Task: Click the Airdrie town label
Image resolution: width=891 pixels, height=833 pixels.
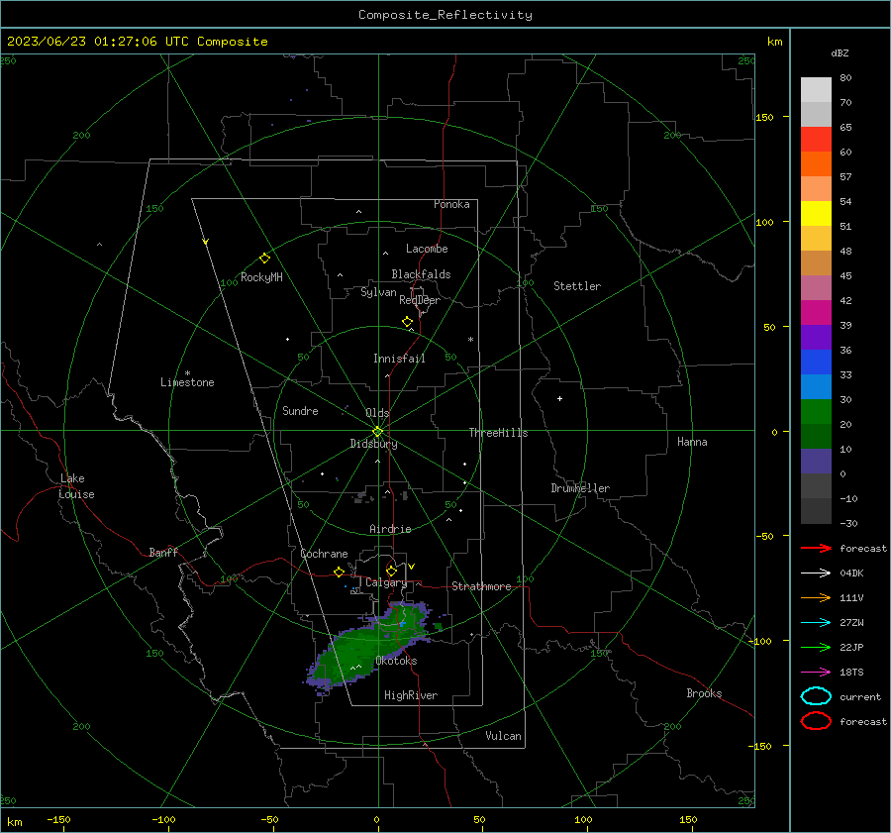Action: pyautogui.click(x=390, y=529)
